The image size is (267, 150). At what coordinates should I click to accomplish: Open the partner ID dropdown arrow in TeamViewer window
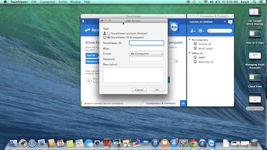(x=177, y=61)
